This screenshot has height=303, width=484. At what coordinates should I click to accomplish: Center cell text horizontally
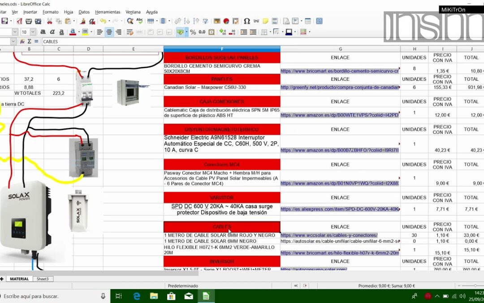click(109, 32)
